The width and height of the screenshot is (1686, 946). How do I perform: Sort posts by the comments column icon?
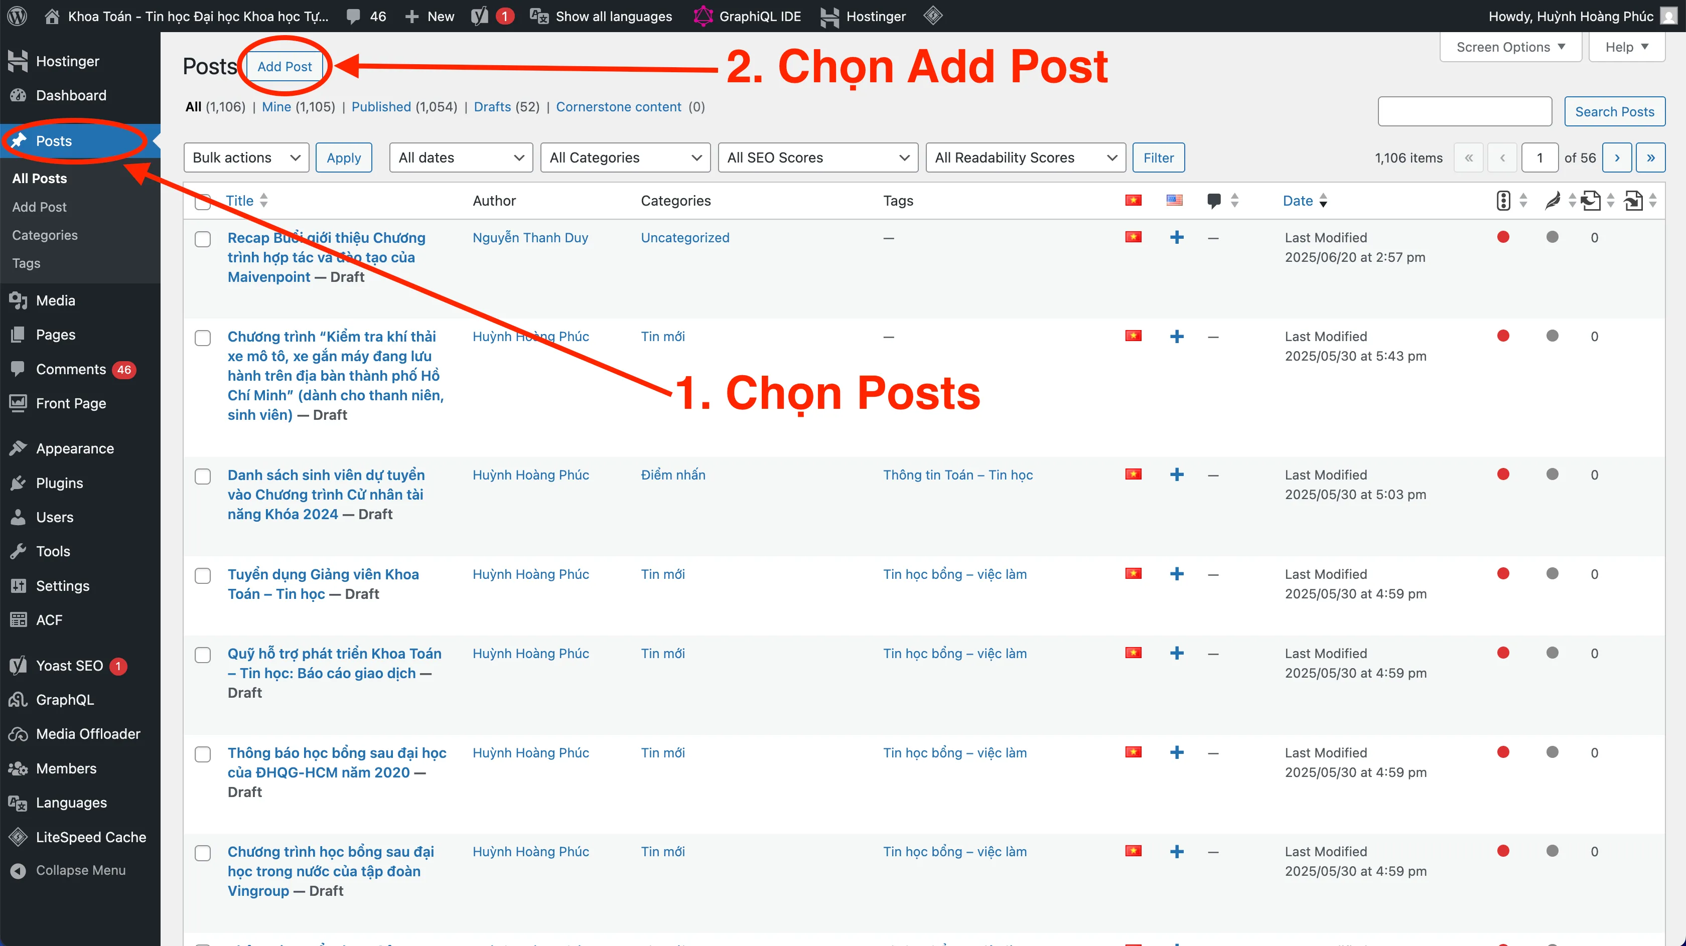click(1213, 200)
